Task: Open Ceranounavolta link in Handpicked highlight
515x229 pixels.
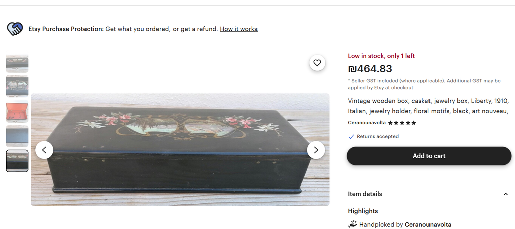Action: click(427, 225)
